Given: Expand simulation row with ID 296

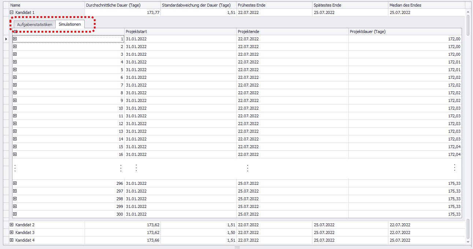Looking at the screenshot, I should (x=15, y=183).
